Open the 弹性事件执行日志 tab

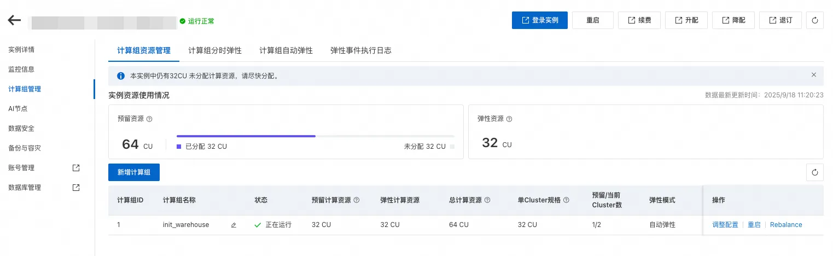coord(360,50)
